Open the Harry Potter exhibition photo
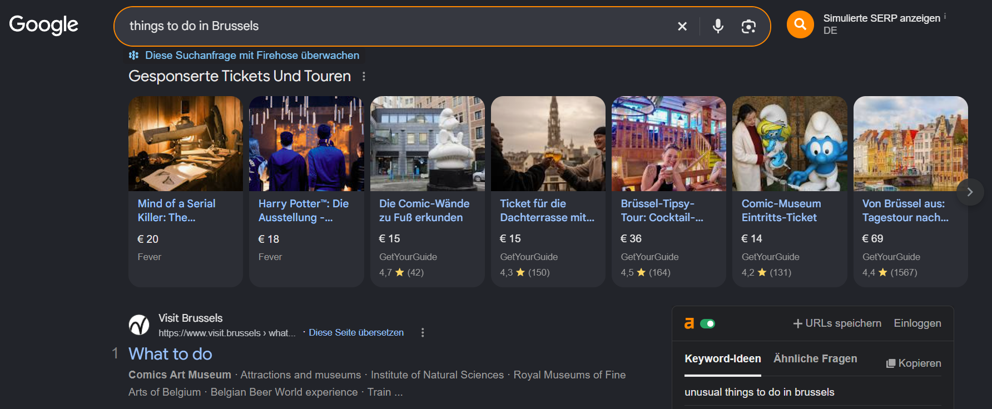This screenshot has height=409, width=992. coord(306,144)
